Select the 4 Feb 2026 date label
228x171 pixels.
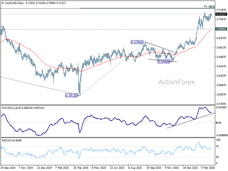point(208,168)
